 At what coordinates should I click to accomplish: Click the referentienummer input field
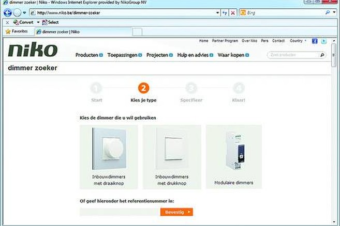tap(119, 212)
